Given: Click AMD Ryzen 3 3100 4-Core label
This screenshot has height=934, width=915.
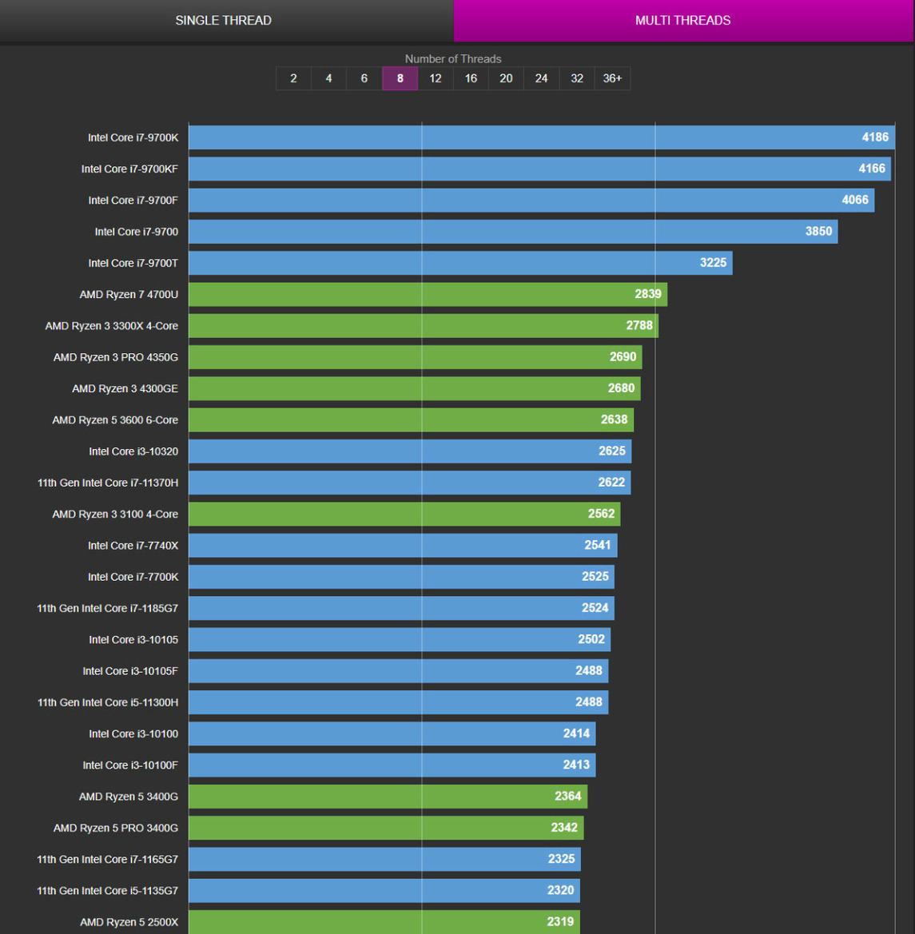Looking at the screenshot, I should click(115, 514).
